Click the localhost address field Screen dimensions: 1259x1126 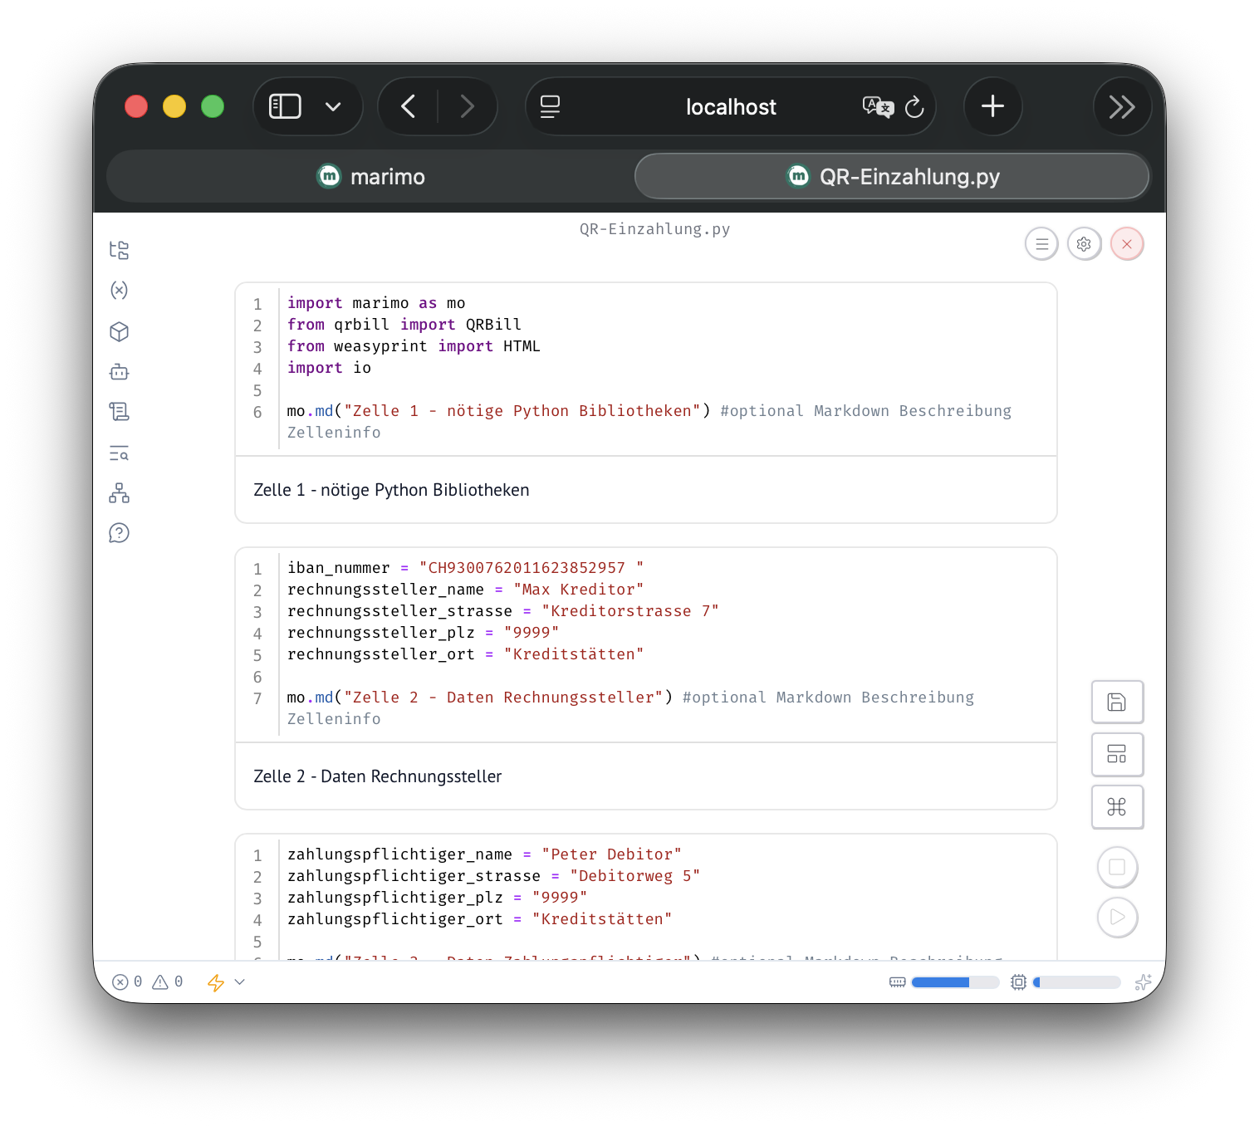(x=731, y=106)
